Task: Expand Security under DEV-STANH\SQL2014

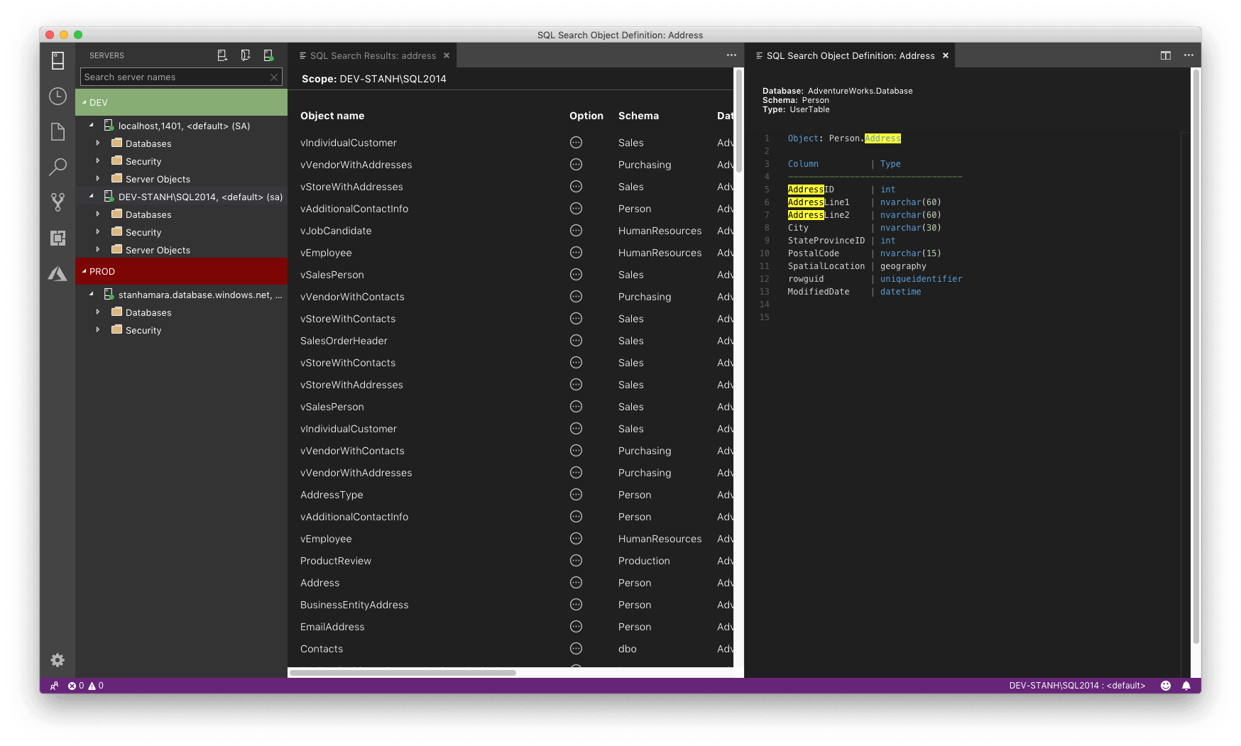Action: coord(98,232)
